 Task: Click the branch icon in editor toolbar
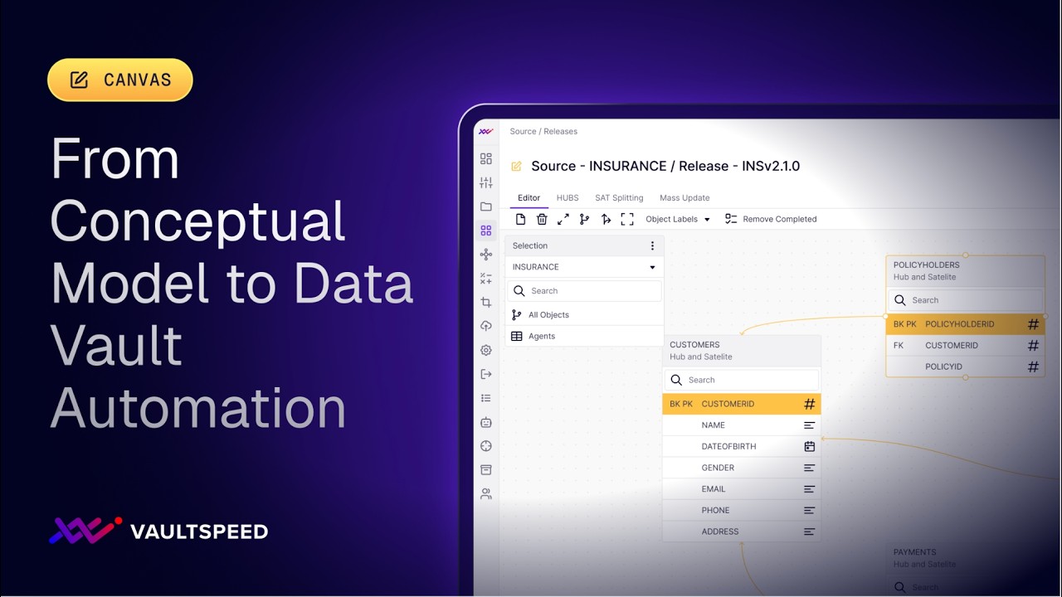coord(584,219)
